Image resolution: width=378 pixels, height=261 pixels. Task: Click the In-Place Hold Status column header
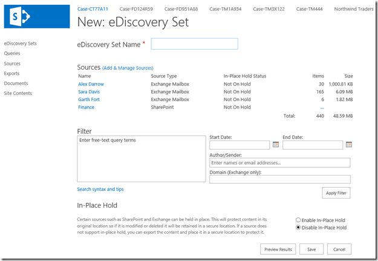pyautogui.click(x=245, y=76)
